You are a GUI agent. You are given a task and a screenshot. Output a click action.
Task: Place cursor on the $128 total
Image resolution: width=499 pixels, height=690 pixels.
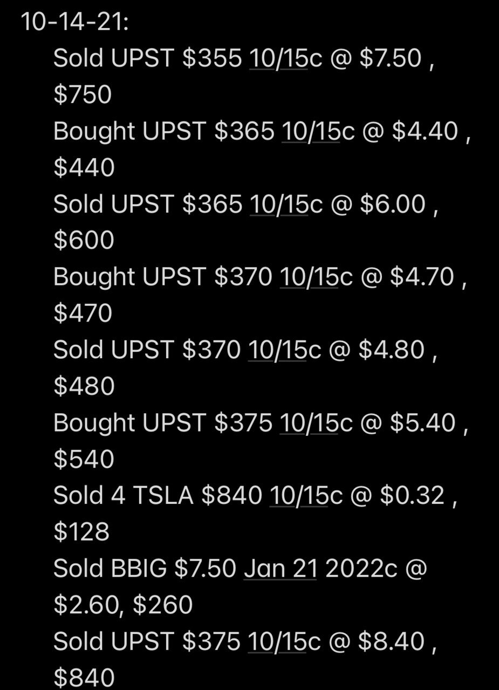81,532
